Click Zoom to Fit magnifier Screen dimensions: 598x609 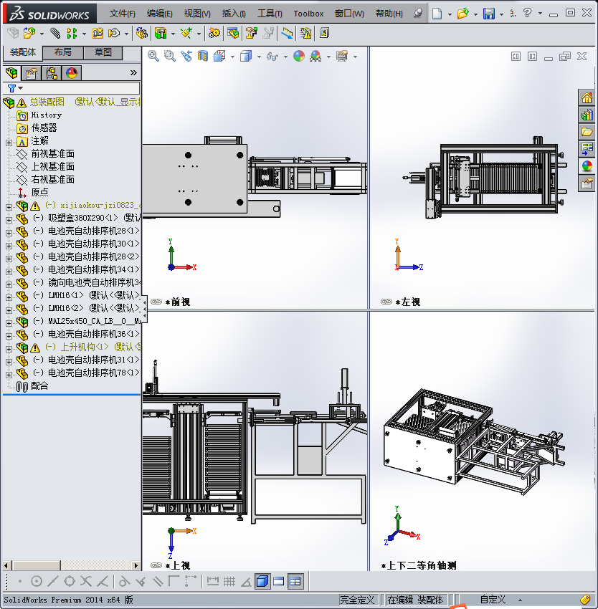tap(153, 57)
